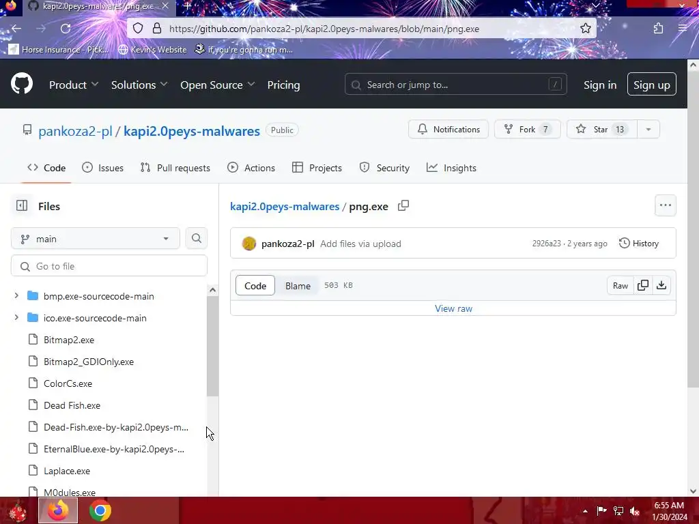
Task: Open the three-dot more file actions menu
Action: [x=665, y=205]
